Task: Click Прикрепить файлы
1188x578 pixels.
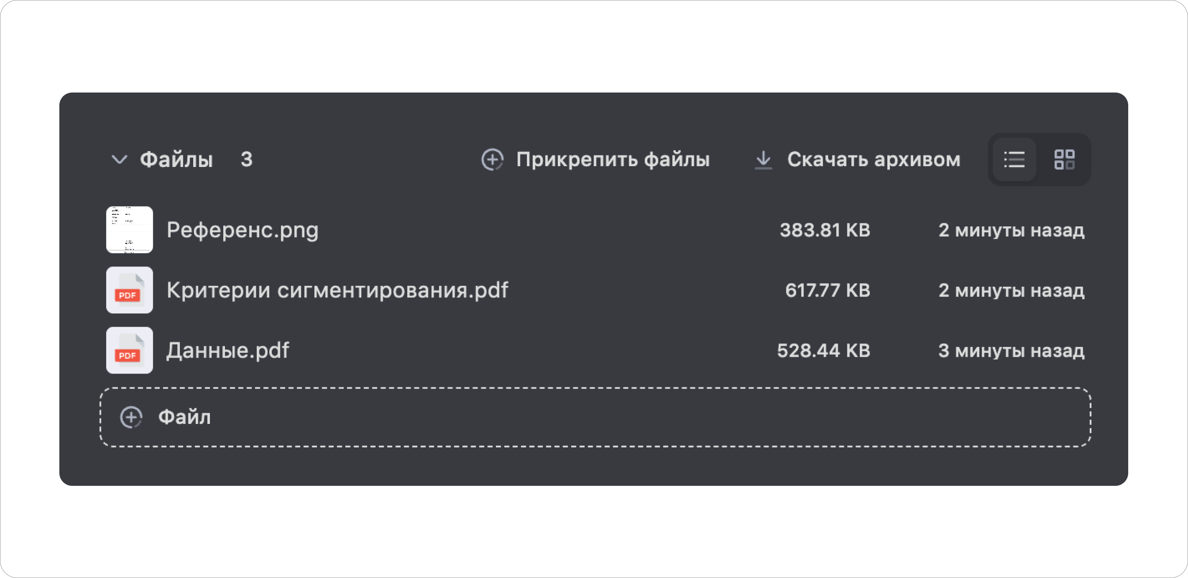Action: click(613, 160)
